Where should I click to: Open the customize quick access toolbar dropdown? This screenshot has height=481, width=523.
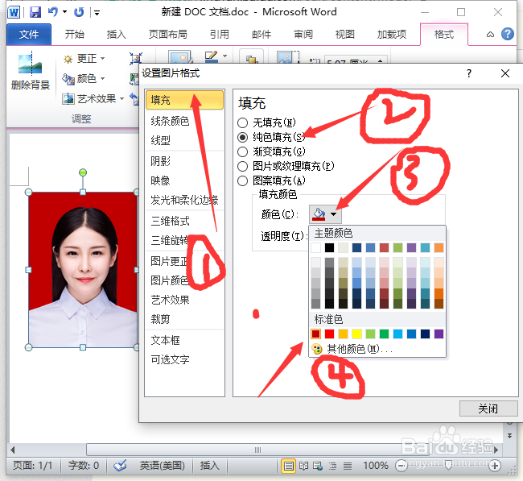point(97,13)
